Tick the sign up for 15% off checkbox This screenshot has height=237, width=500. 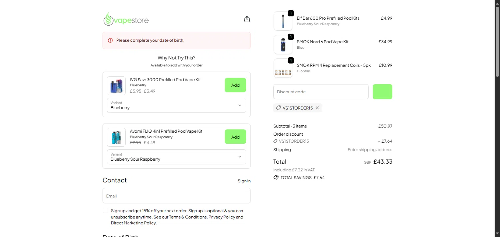point(105,211)
